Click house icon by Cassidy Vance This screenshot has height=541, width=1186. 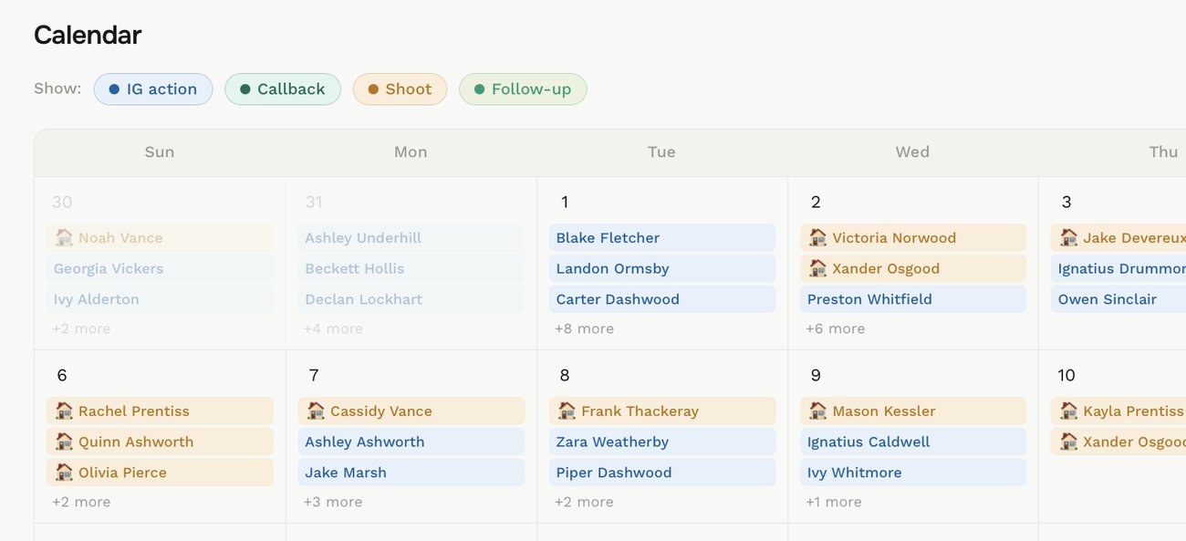coord(316,411)
